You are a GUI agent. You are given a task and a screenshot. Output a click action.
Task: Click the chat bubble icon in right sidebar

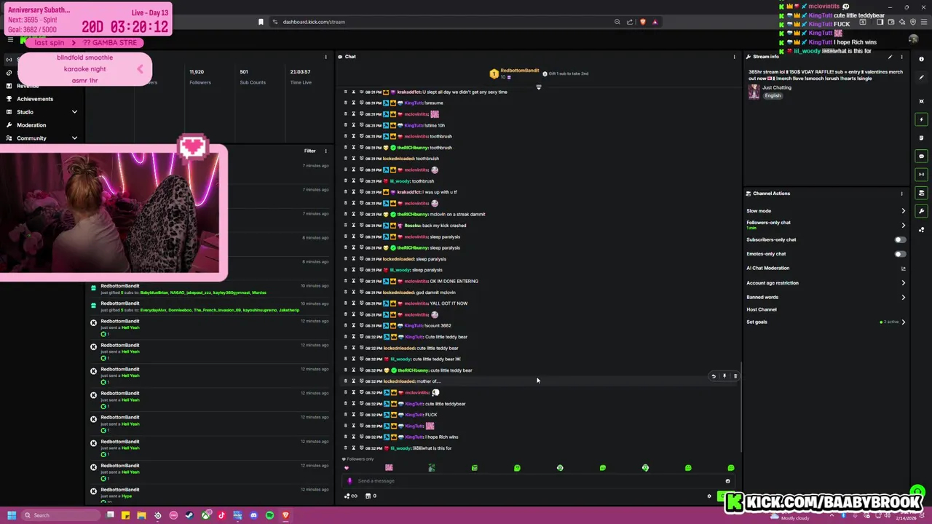pyautogui.click(x=921, y=156)
